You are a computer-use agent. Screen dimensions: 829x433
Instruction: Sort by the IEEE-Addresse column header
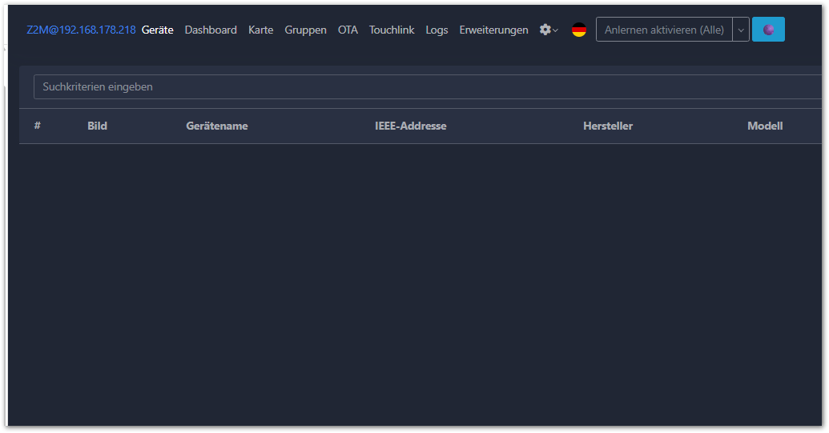click(x=410, y=126)
